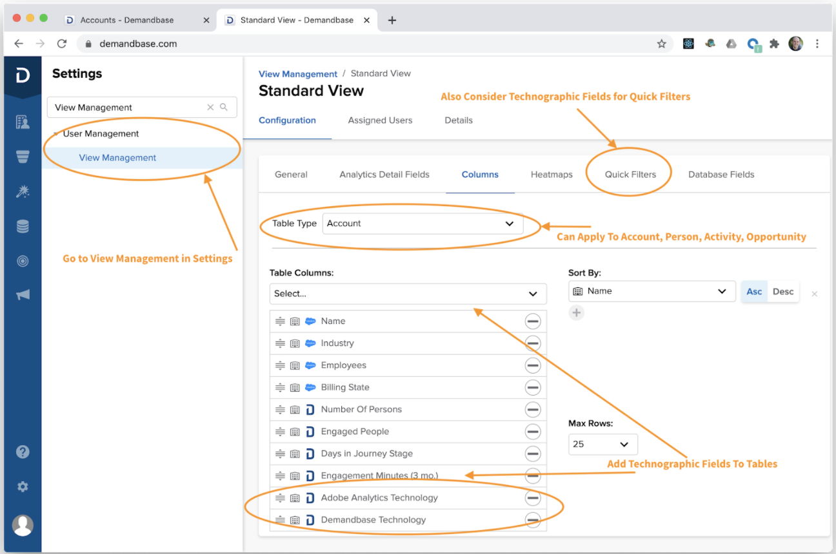Image resolution: width=836 pixels, height=554 pixels.
Task: Switch to the Assigned Users tab
Action: pyautogui.click(x=380, y=120)
